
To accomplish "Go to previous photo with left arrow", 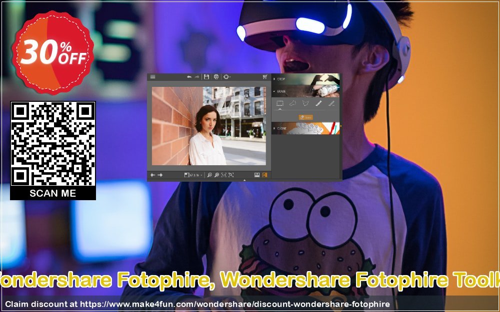I will coord(152,175).
